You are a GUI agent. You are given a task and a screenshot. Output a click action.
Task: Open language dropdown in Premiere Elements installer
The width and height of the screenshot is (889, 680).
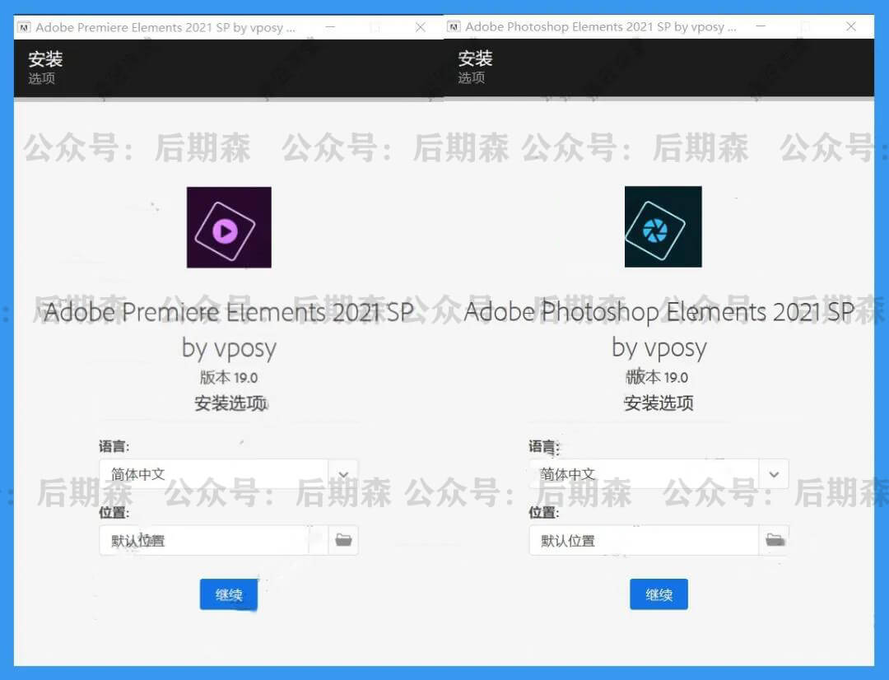pos(229,474)
